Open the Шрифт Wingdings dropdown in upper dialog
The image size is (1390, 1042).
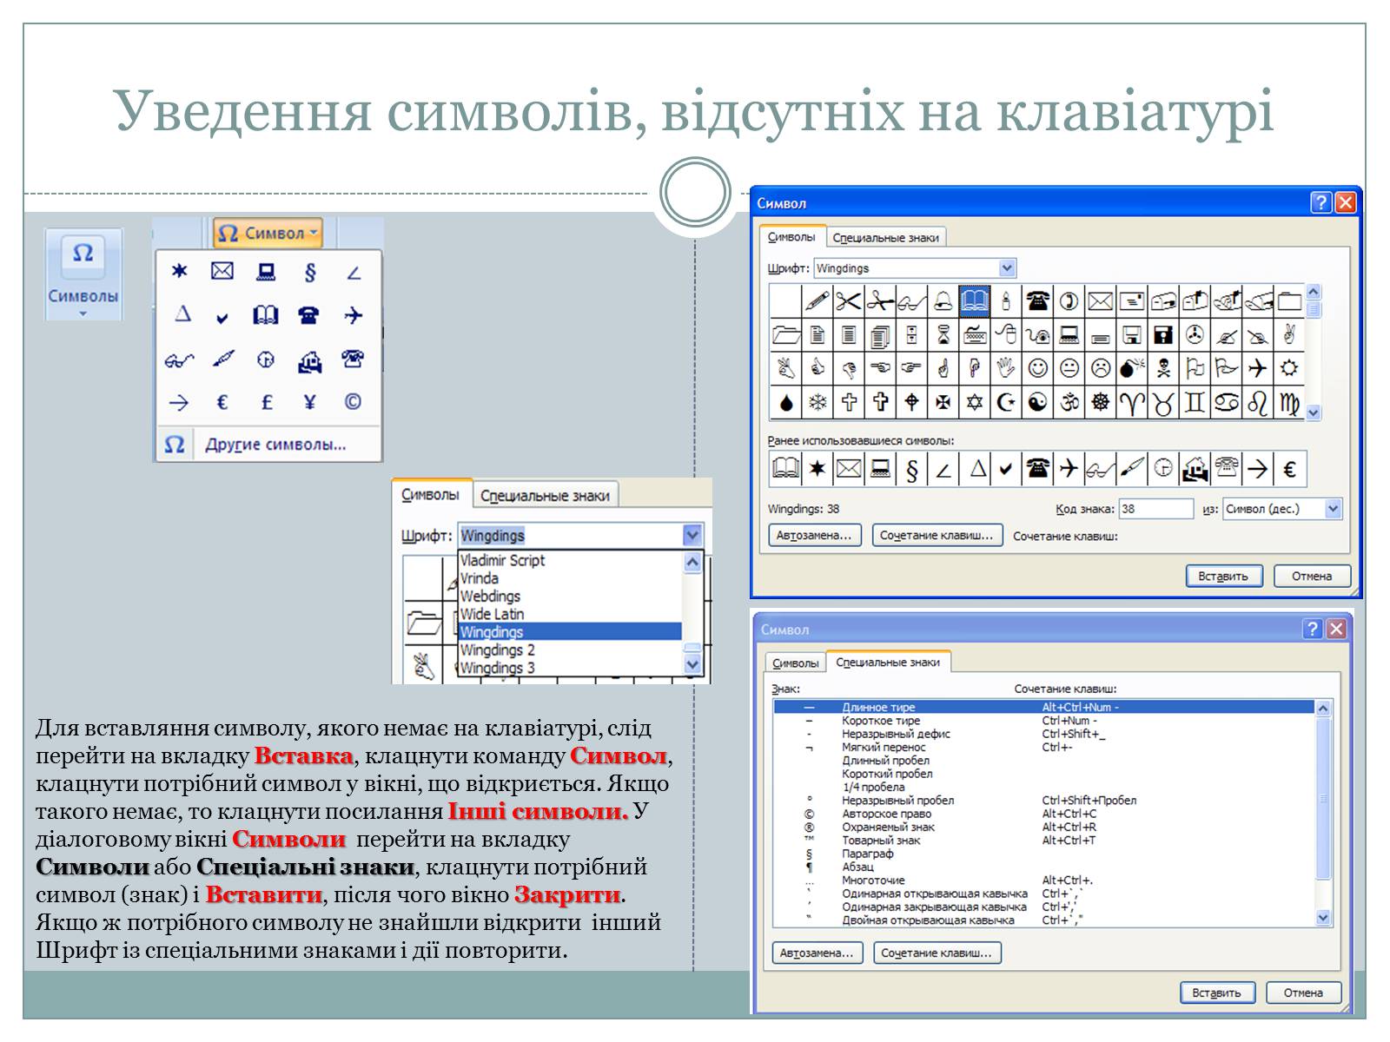click(1006, 268)
